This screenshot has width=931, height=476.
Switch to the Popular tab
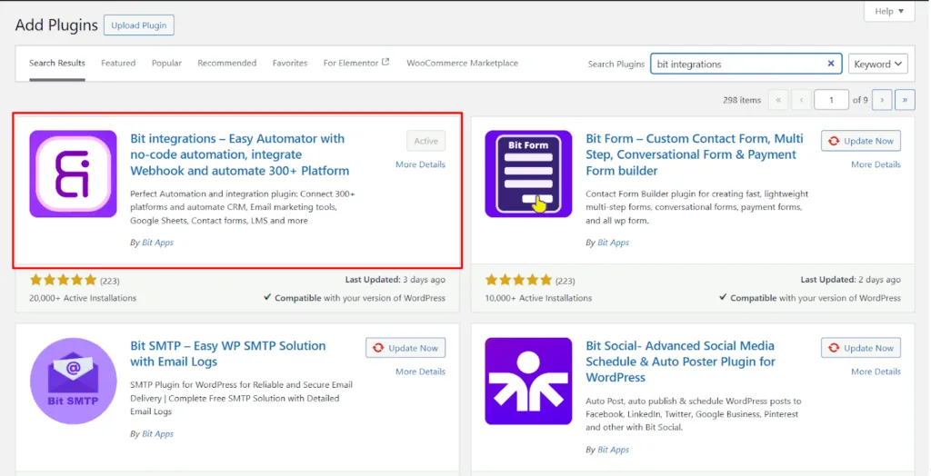pyautogui.click(x=167, y=63)
